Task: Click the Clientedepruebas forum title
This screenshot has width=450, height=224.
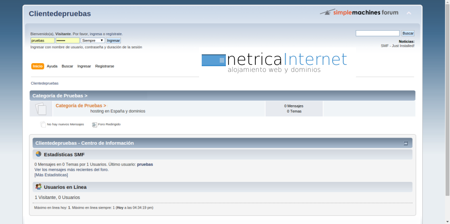Action: click(60, 14)
